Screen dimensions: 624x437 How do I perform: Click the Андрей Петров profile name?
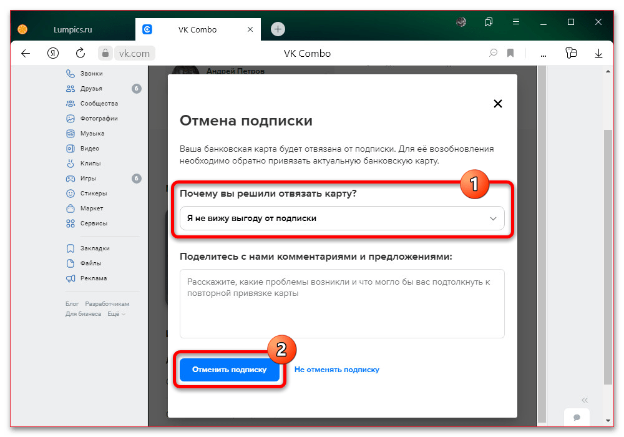[236, 71]
